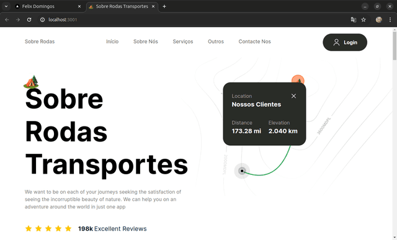
Task: Select the Contacte Nos nav link
Action: click(x=254, y=42)
